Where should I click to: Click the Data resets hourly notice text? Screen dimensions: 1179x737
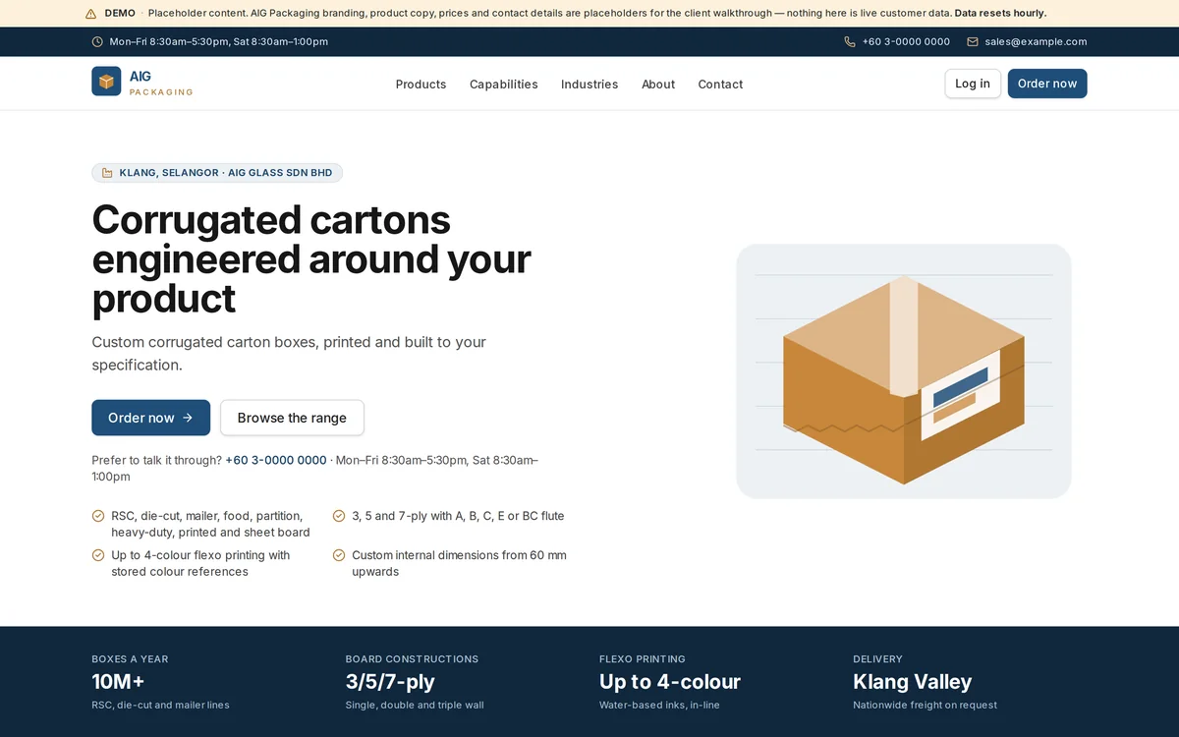[1000, 14]
